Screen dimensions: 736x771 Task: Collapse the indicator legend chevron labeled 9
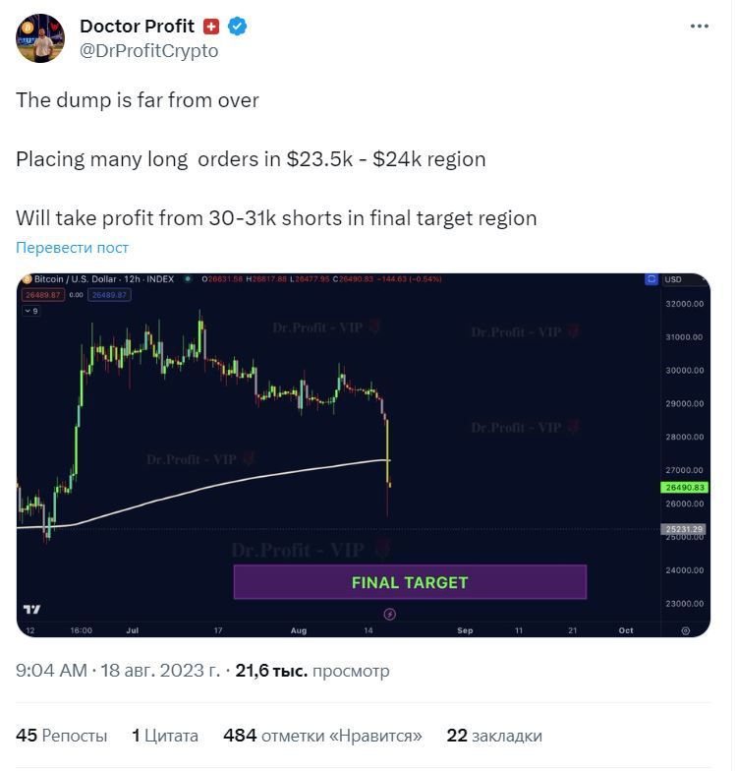[31, 311]
